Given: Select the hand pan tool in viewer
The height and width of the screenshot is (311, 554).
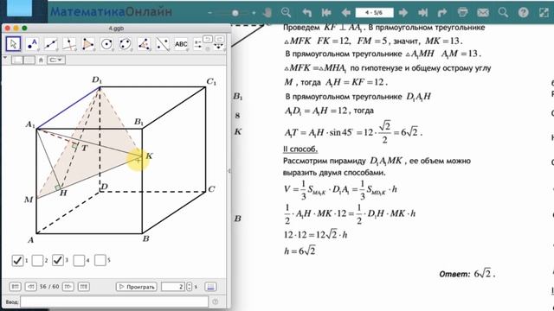Looking at the screenshot, I should [267, 13].
